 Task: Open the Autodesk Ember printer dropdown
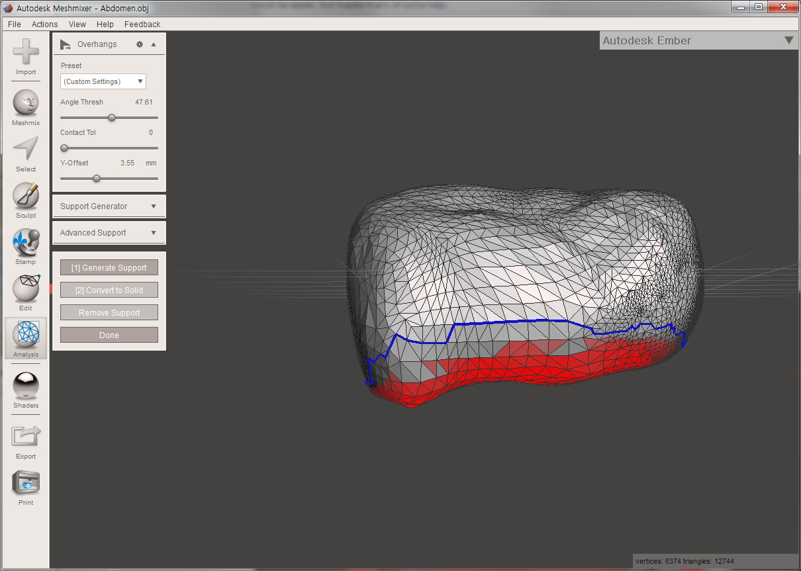coord(698,40)
